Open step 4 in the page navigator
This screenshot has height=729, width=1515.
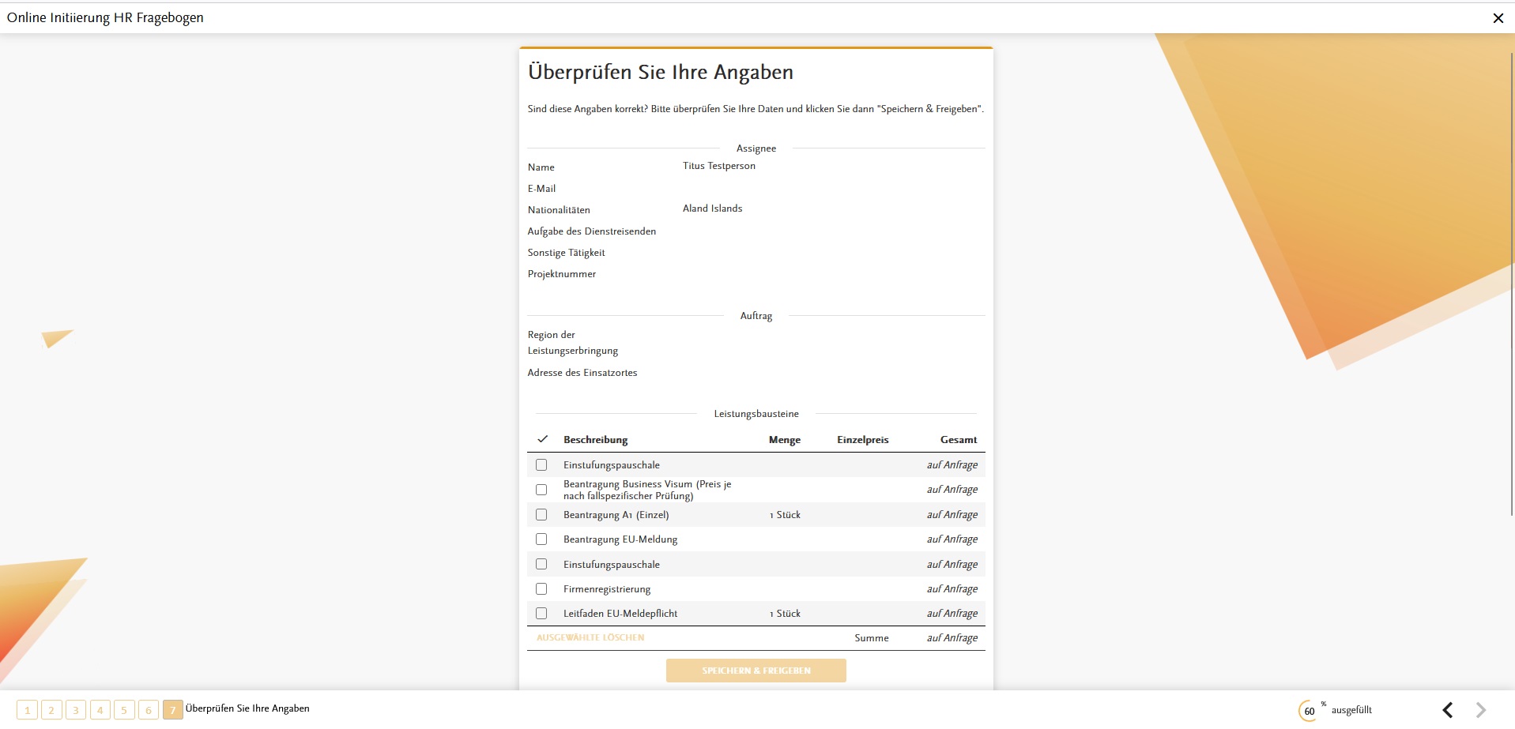pos(100,710)
